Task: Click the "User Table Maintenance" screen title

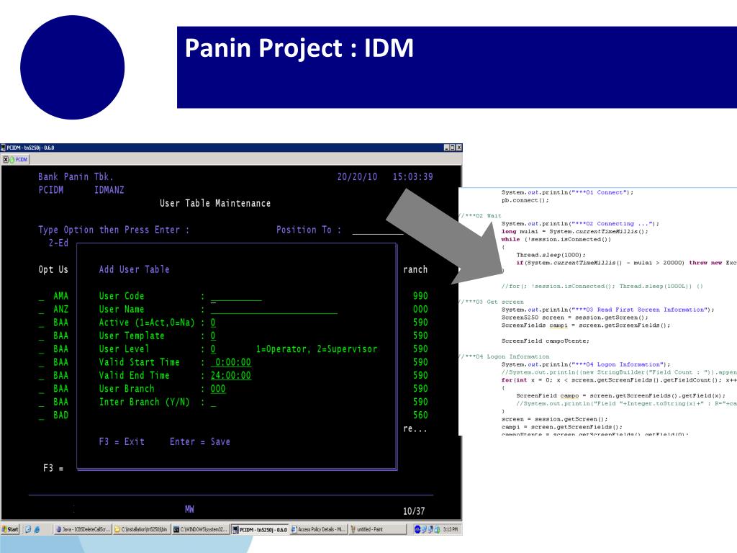Action: [215, 203]
